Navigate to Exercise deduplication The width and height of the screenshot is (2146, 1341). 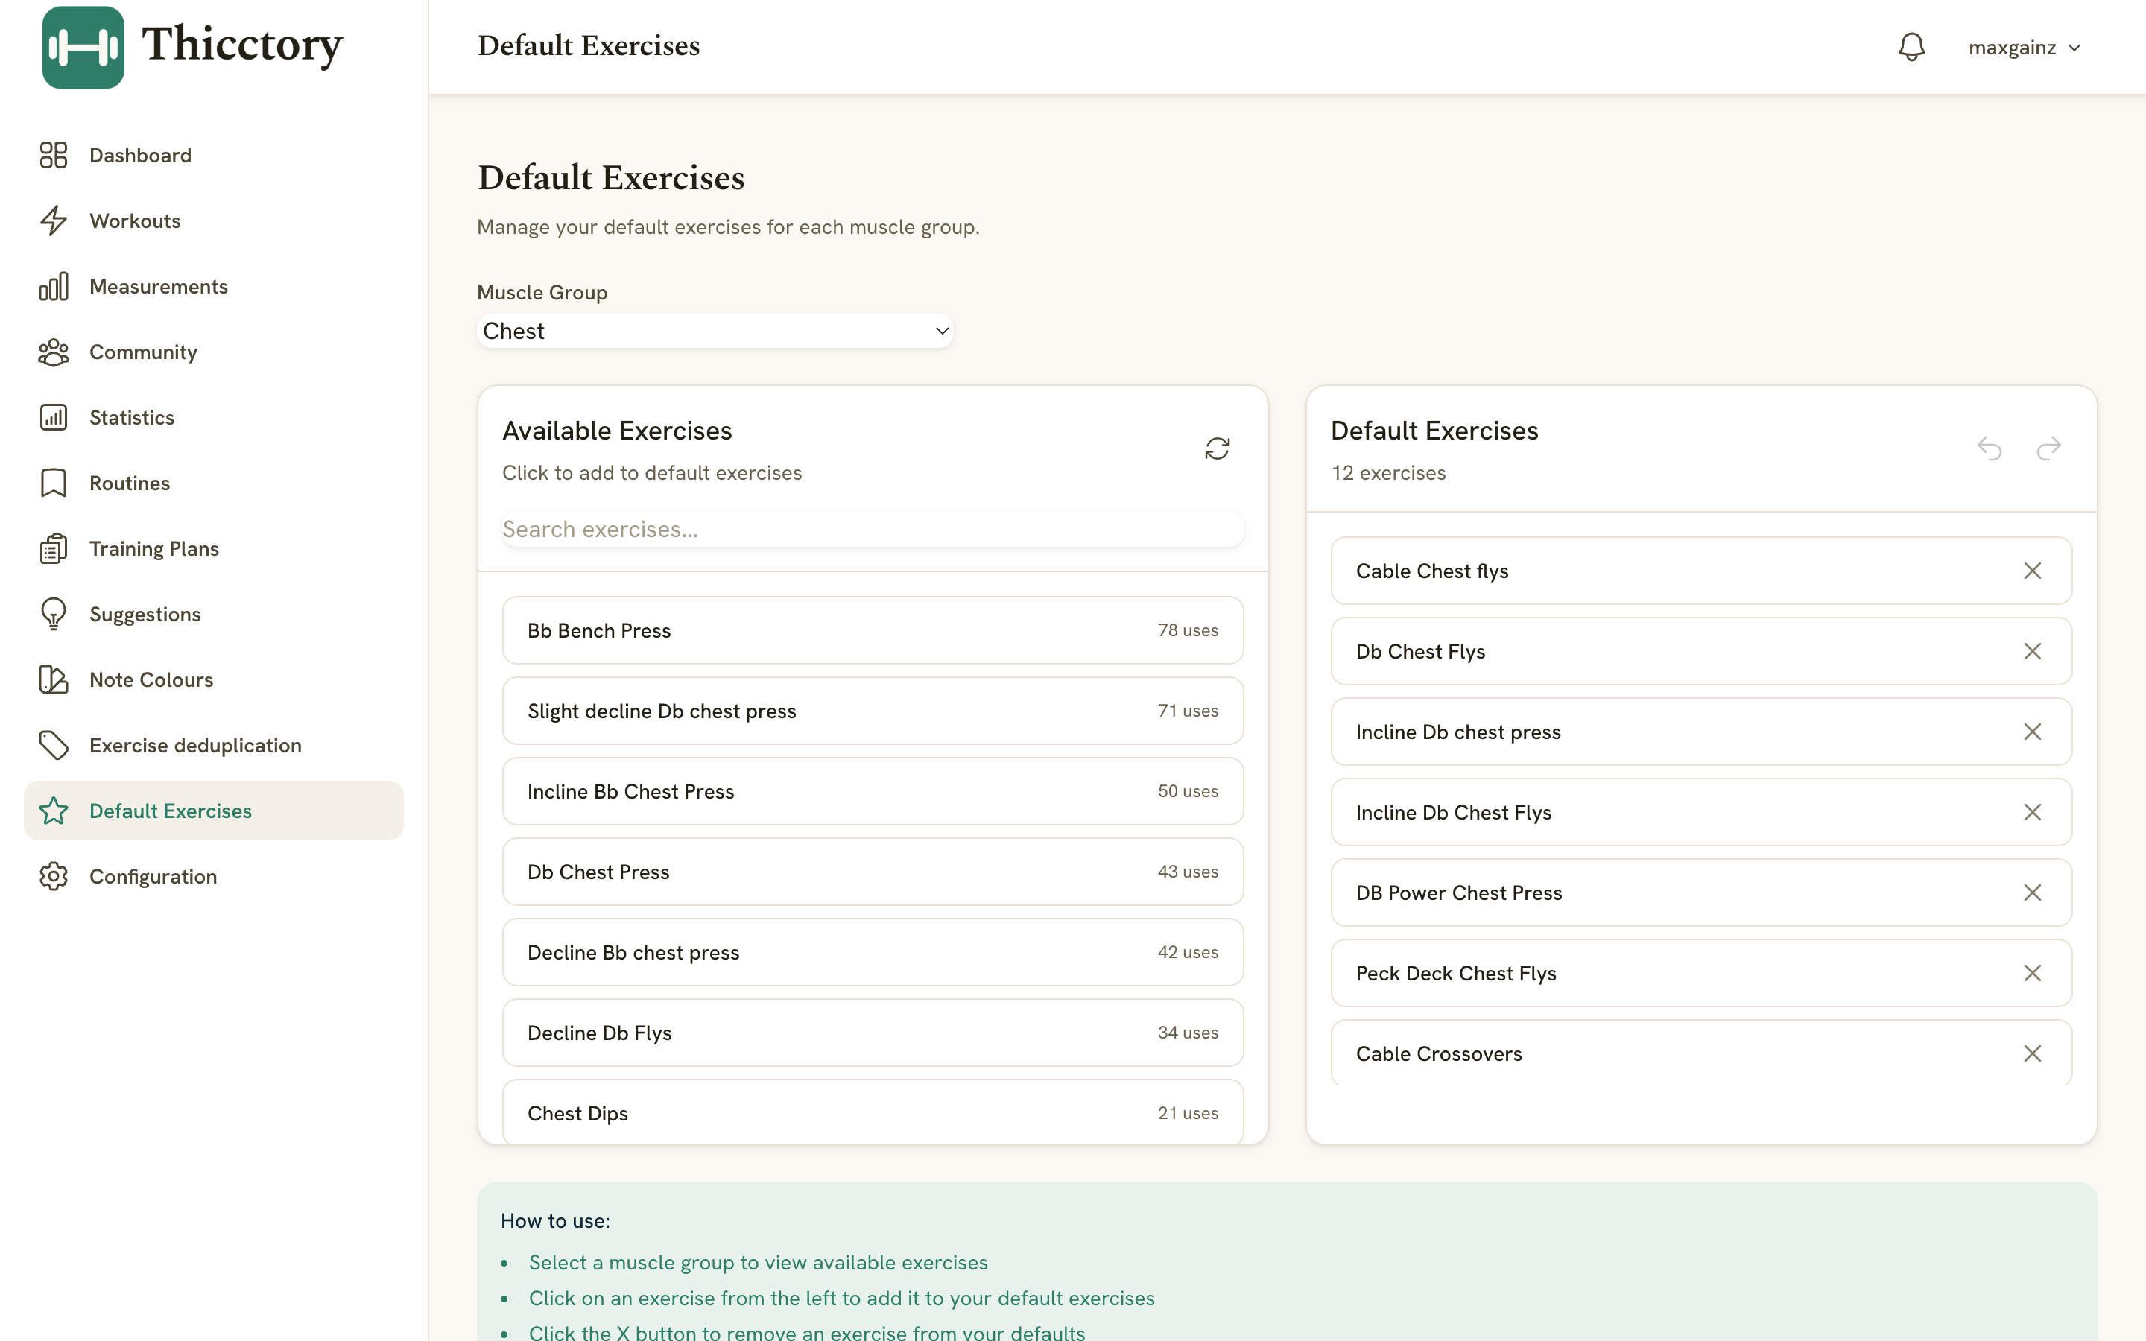214,746
